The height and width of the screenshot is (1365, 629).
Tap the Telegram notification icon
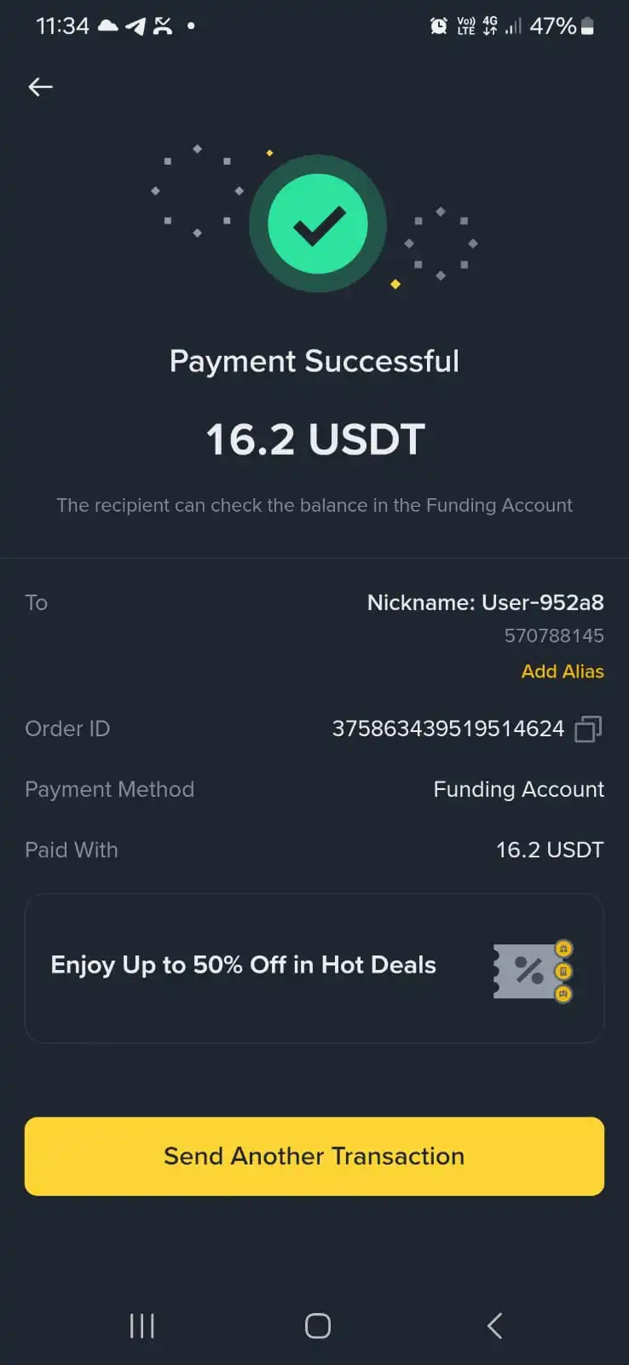pos(136,26)
